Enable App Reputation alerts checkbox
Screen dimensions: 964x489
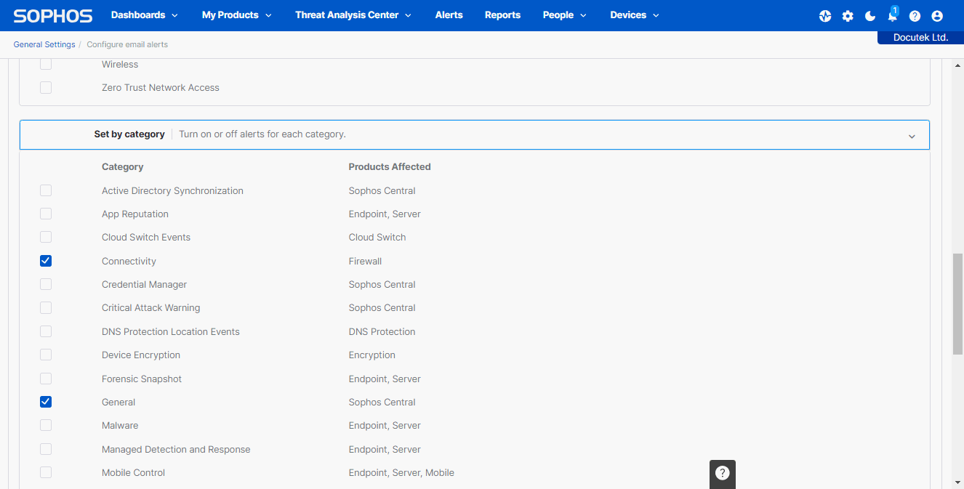tap(46, 214)
